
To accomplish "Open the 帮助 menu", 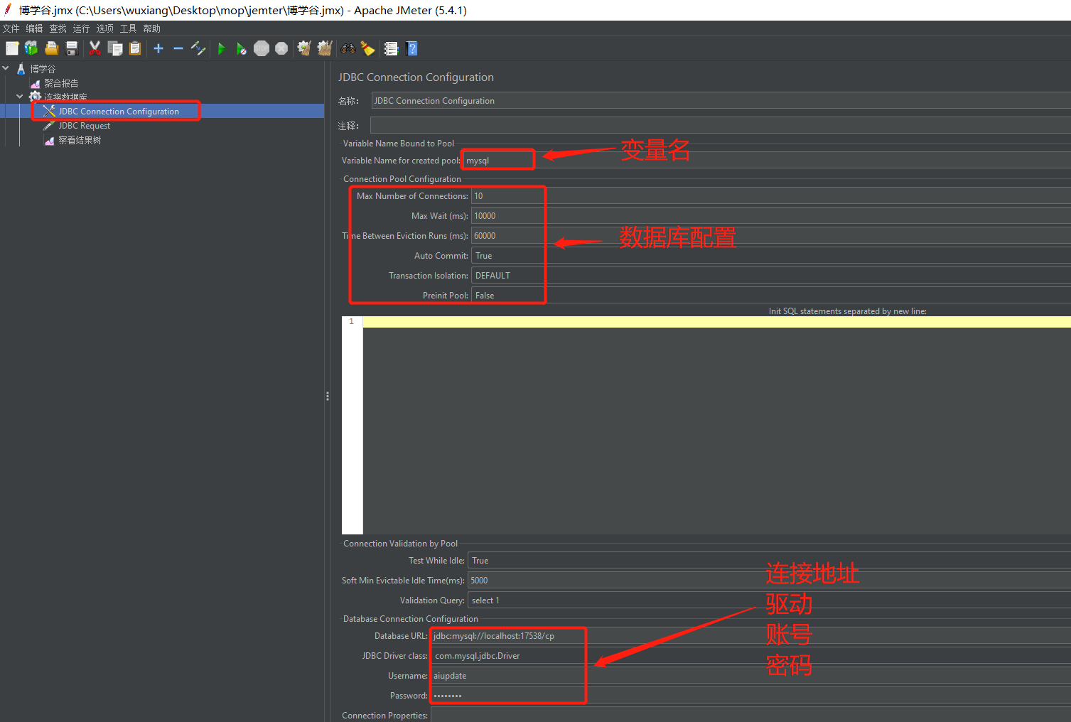I will (x=152, y=28).
